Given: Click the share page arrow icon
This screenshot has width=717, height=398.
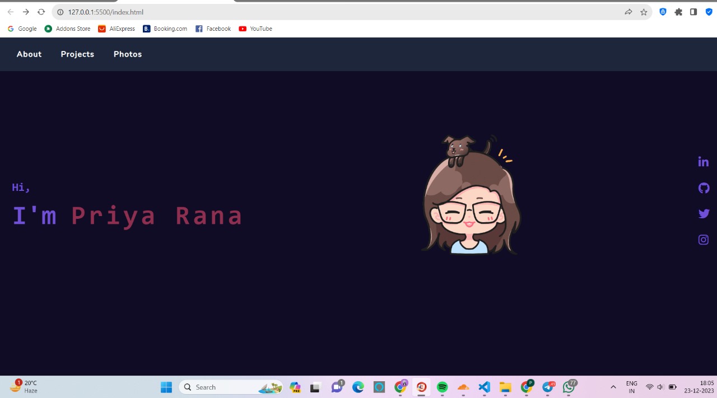Looking at the screenshot, I should point(628,12).
